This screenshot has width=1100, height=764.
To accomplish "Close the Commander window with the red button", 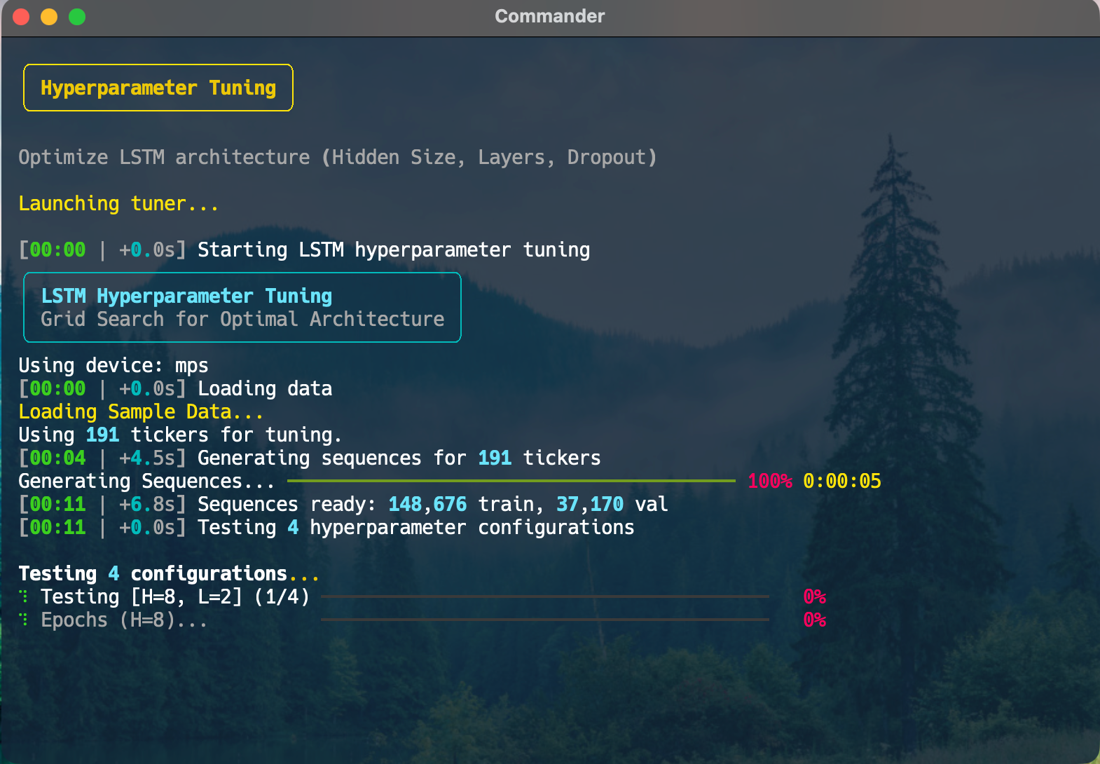I will 21,17.
